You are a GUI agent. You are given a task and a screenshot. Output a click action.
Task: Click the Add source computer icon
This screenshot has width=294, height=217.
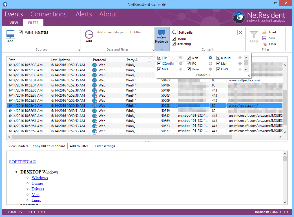(x=10, y=34)
